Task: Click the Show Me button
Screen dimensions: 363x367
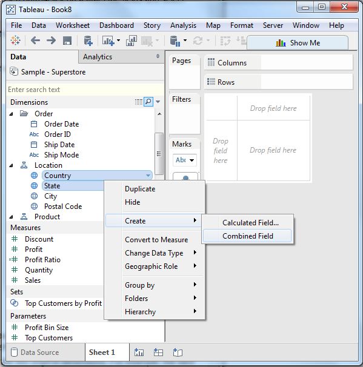Action: pos(298,43)
